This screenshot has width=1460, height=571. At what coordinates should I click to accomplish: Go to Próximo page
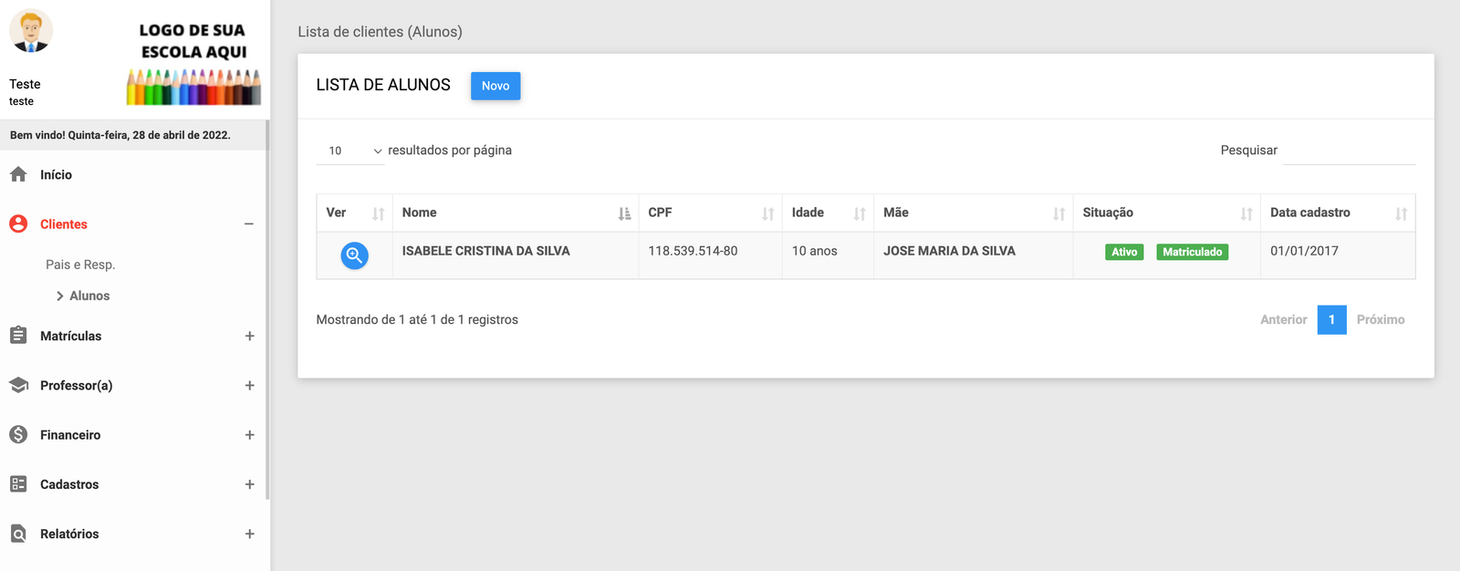1380,319
